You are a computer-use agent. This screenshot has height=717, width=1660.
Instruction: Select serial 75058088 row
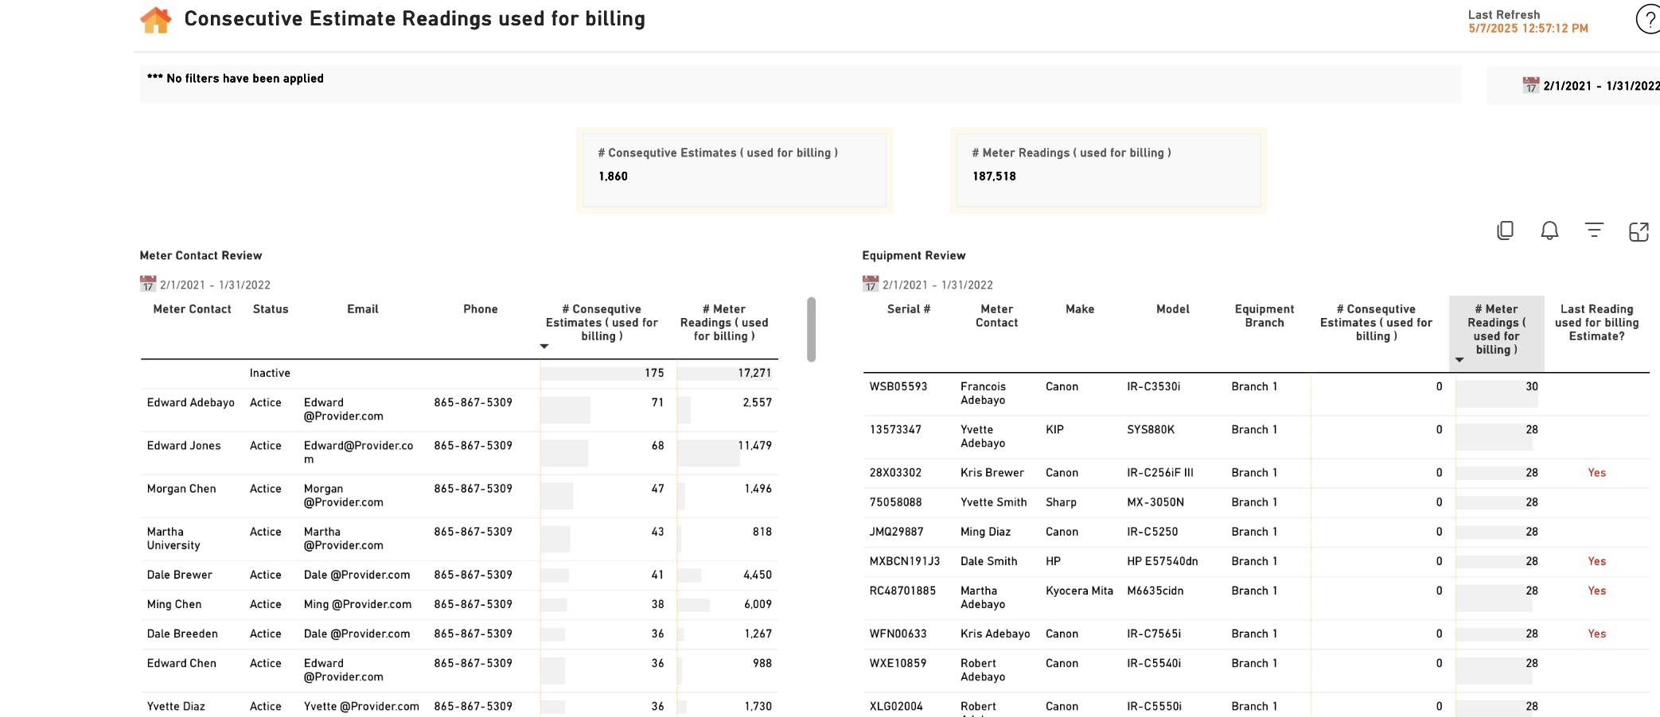[1256, 502]
